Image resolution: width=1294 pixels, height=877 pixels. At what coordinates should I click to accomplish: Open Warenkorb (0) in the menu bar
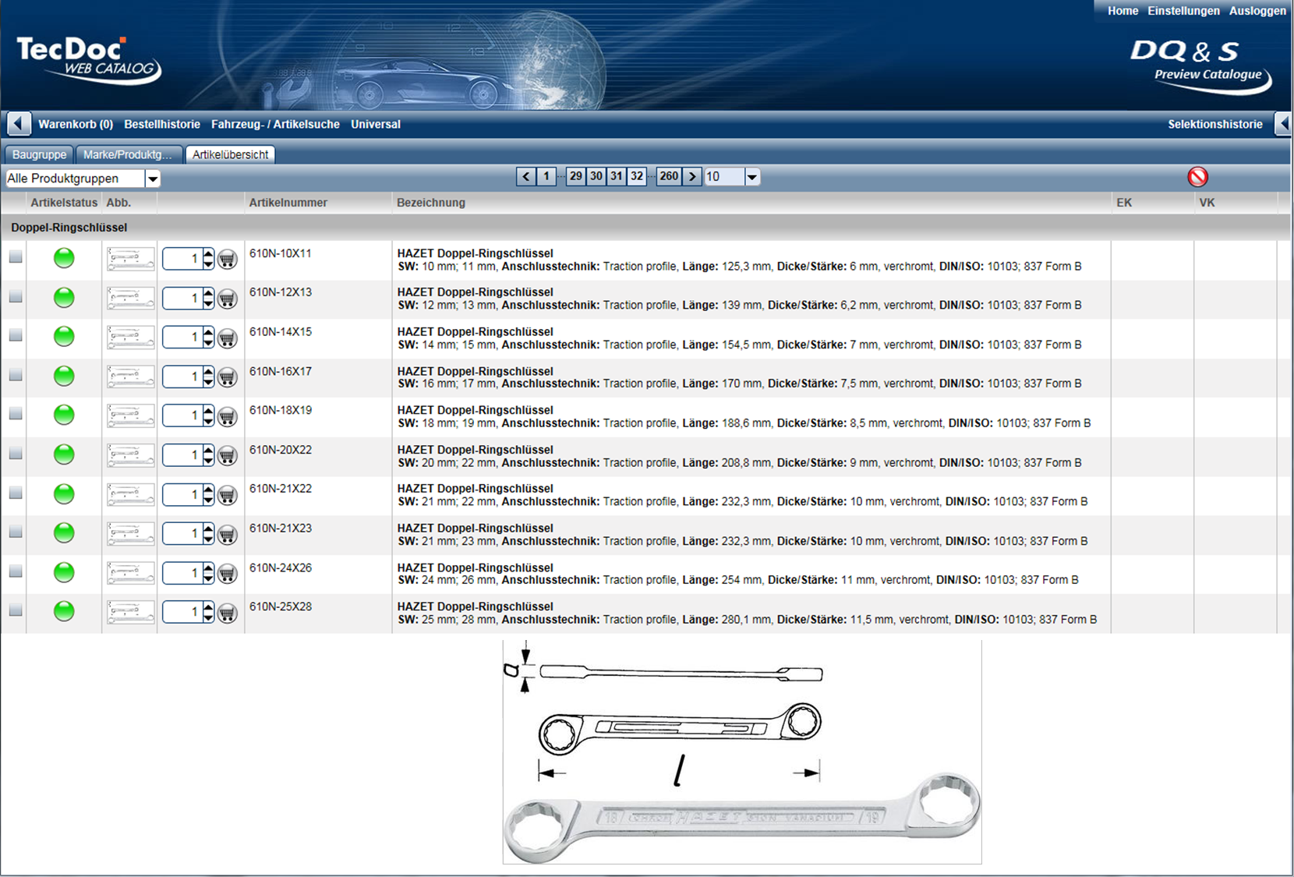tap(76, 124)
